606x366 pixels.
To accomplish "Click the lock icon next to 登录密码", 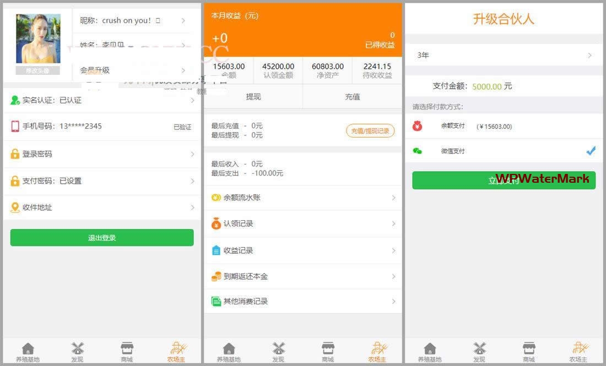I will tap(15, 154).
